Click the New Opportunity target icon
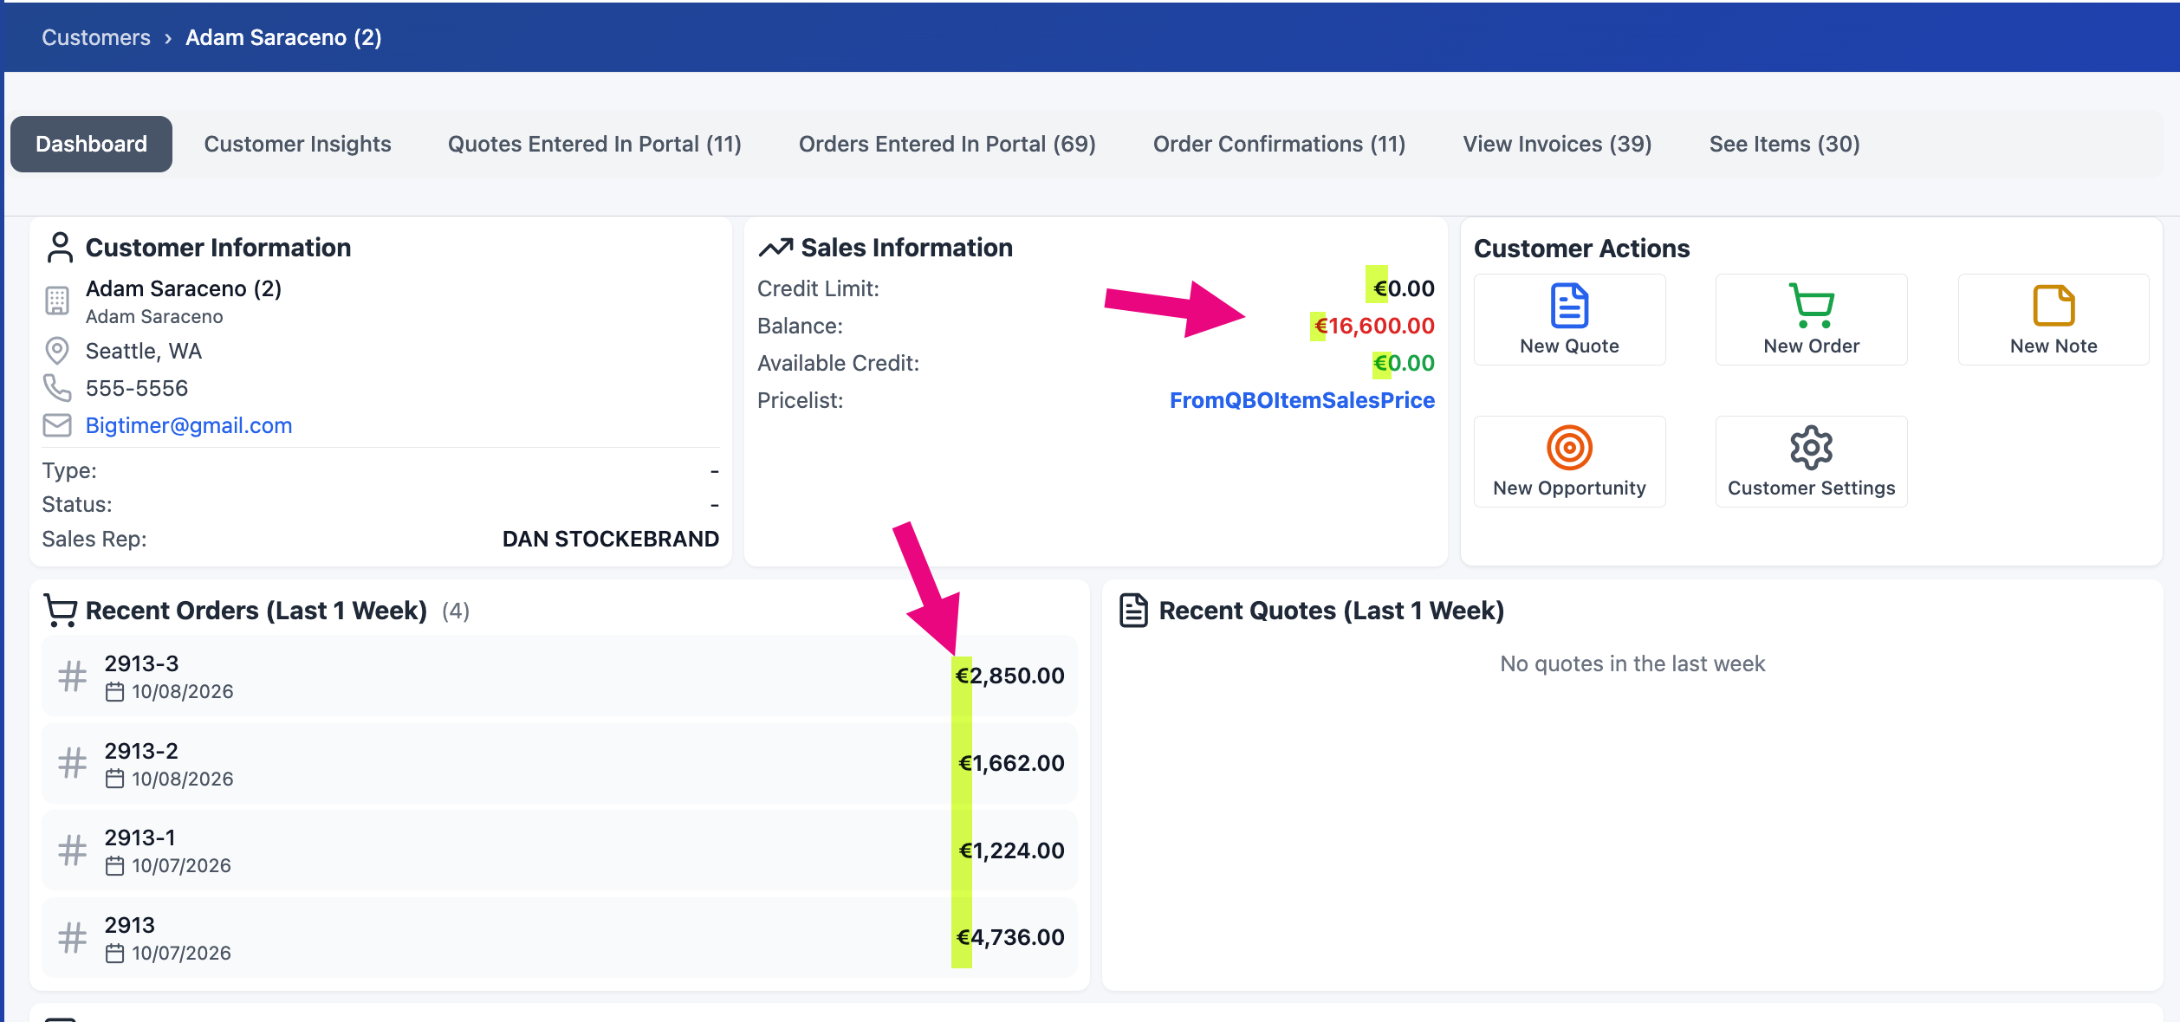 [x=1569, y=448]
